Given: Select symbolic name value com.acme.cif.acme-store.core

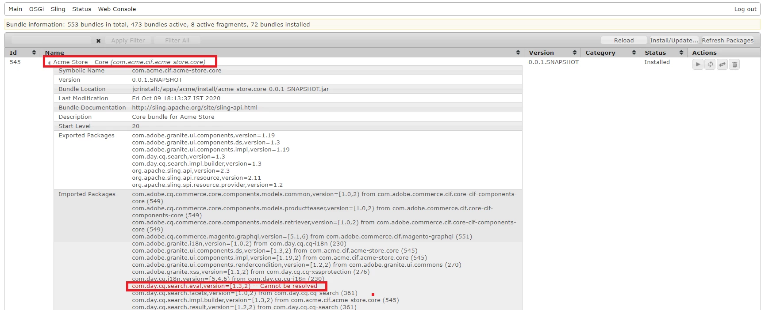Looking at the screenshot, I should [x=177, y=71].
